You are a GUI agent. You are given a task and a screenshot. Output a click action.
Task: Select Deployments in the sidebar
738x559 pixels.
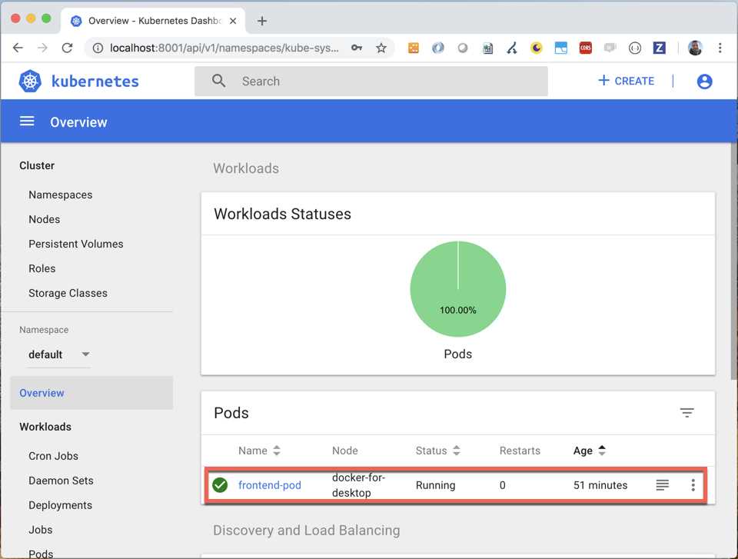pos(60,505)
